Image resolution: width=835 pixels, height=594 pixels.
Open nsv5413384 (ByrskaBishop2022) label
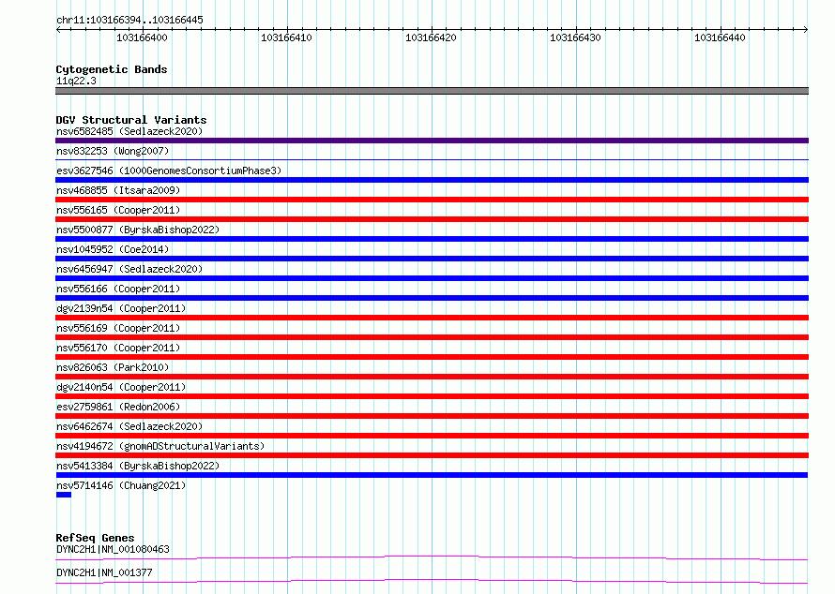pos(138,466)
